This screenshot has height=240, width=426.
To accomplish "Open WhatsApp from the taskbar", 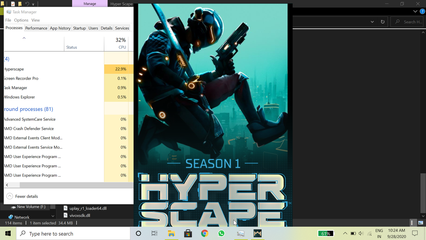I will click(x=221, y=233).
